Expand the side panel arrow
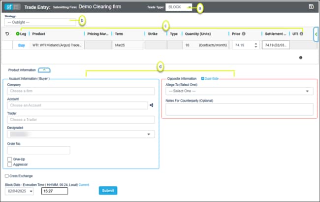 coord(316,34)
